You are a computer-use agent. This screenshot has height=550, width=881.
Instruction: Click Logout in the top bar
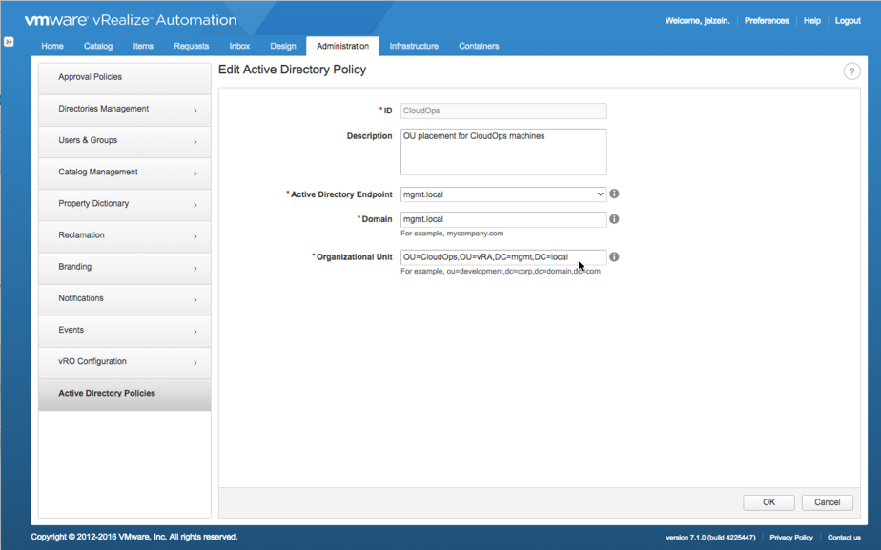[847, 20]
